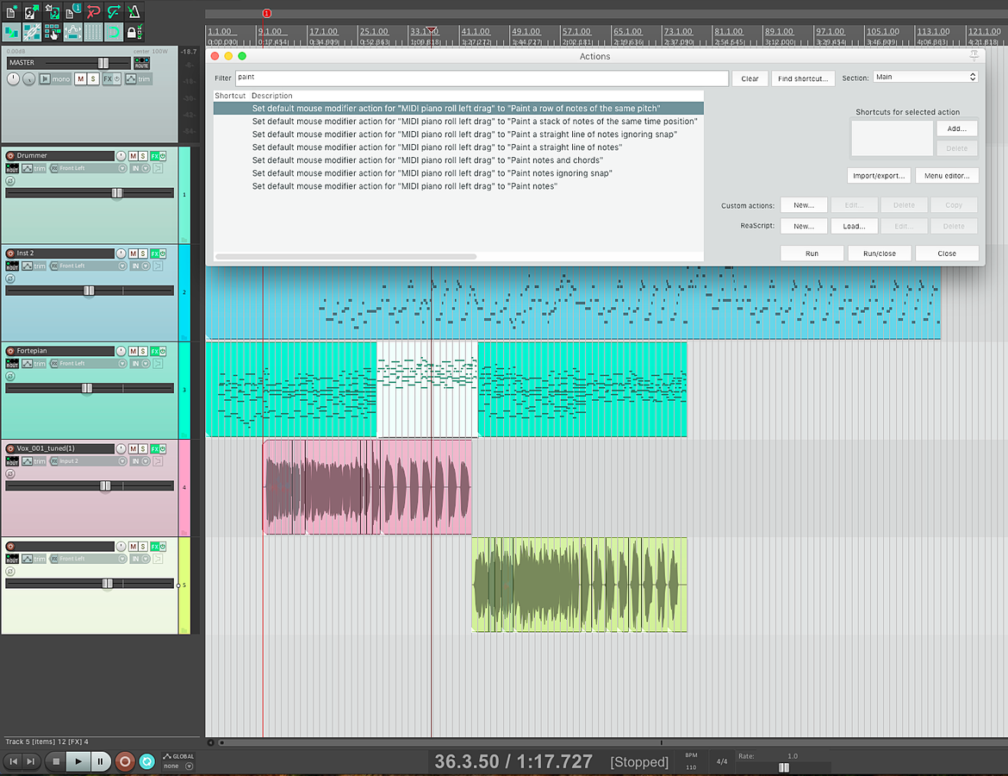Screen dimensions: 1008x776
Task: Arm the Drummer track for recording
Action: [x=10, y=156]
